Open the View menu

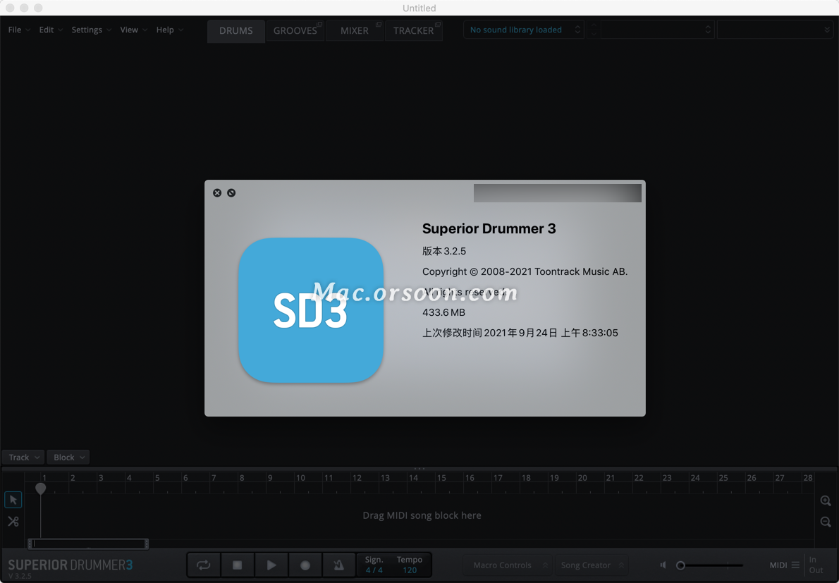(134, 30)
